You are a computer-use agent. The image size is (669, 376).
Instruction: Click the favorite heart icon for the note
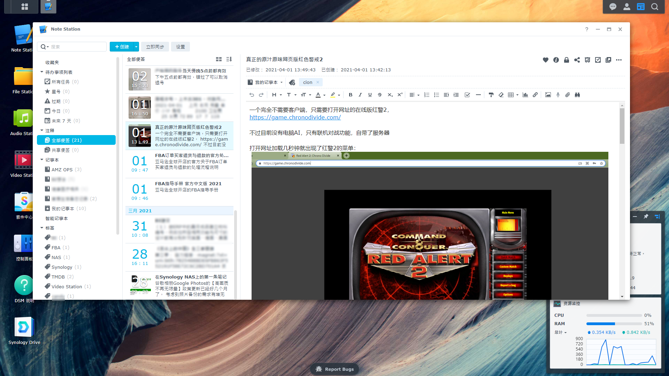(x=545, y=60)
